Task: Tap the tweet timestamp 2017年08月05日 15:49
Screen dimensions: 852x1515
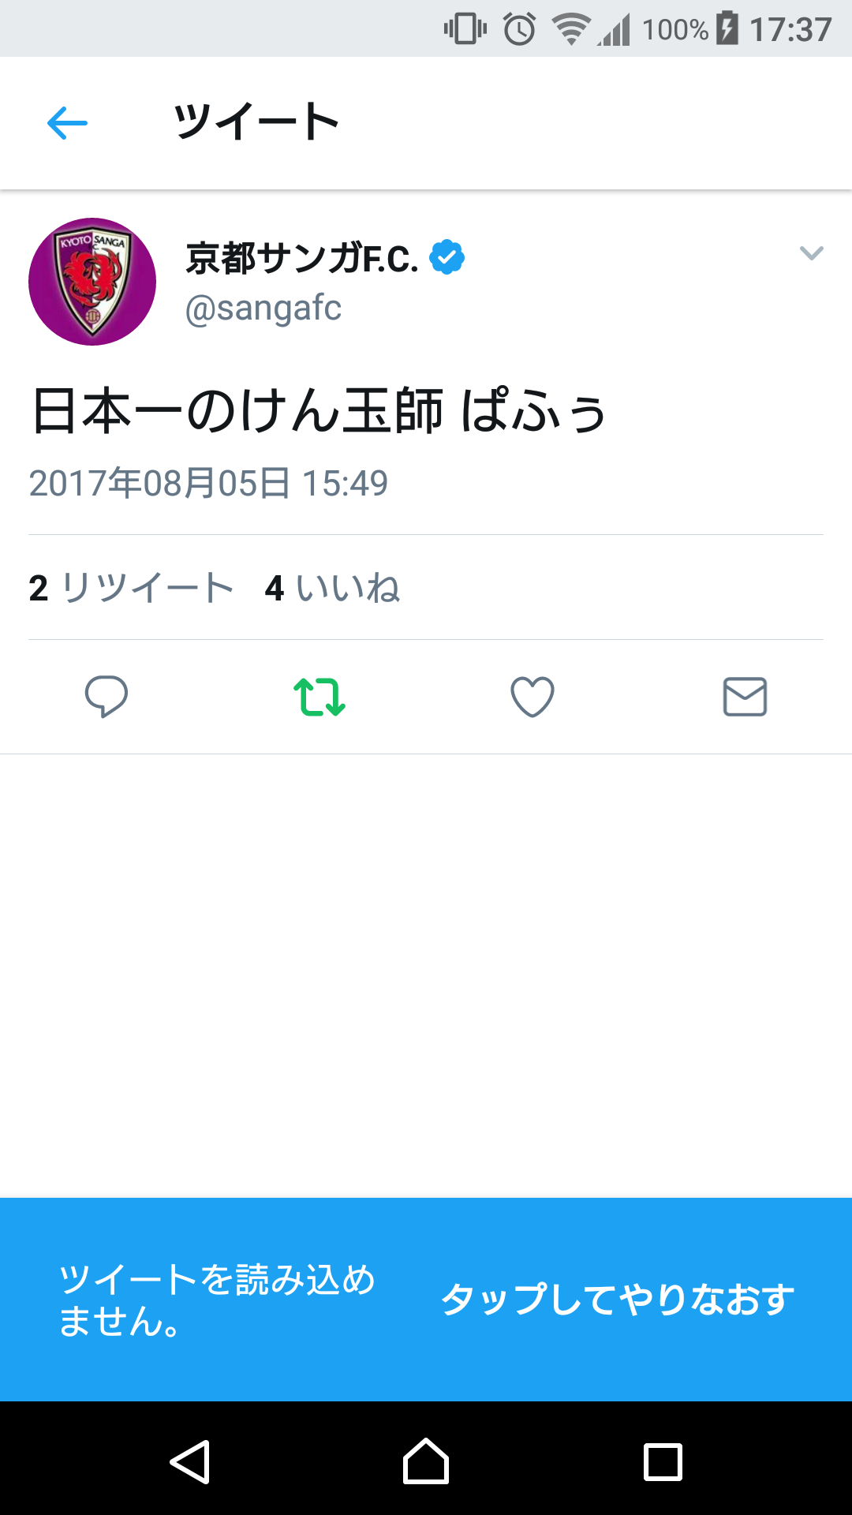Action: (x=208, y=483)
